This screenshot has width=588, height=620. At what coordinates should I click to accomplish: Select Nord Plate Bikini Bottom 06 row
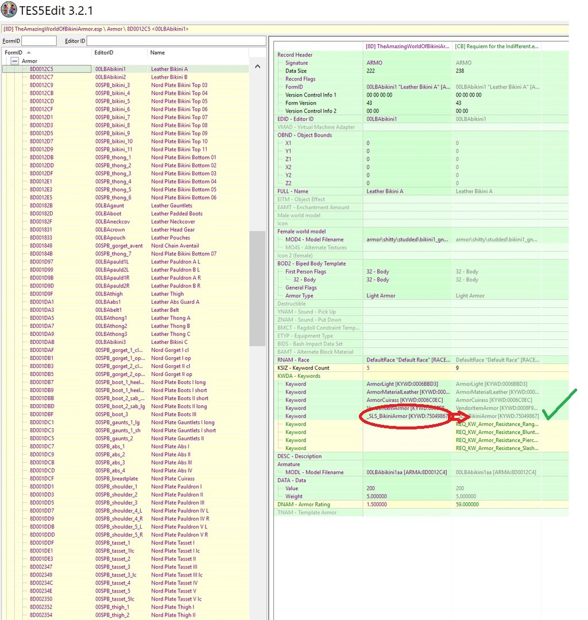(x=125, y=197)
